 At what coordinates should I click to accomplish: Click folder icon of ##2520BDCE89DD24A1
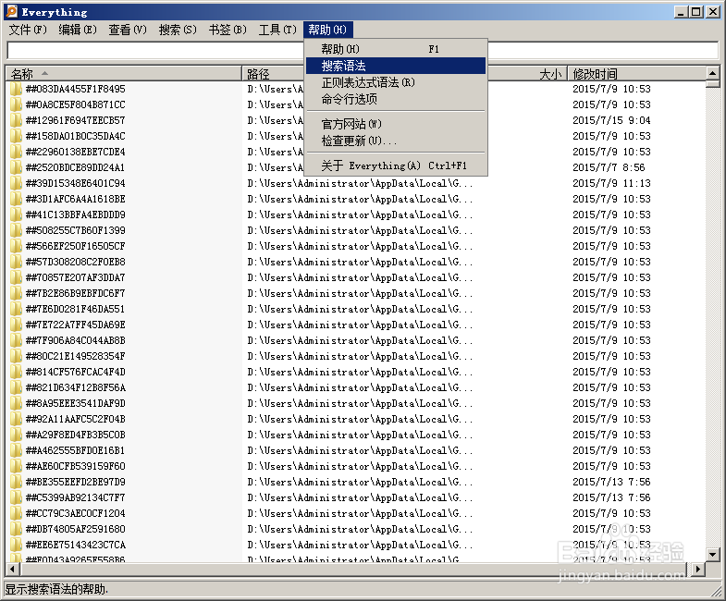(x=16, y=167)
